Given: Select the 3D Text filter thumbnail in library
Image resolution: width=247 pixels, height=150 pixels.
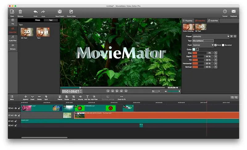Looking at the screenshot, I should [27, 32].
